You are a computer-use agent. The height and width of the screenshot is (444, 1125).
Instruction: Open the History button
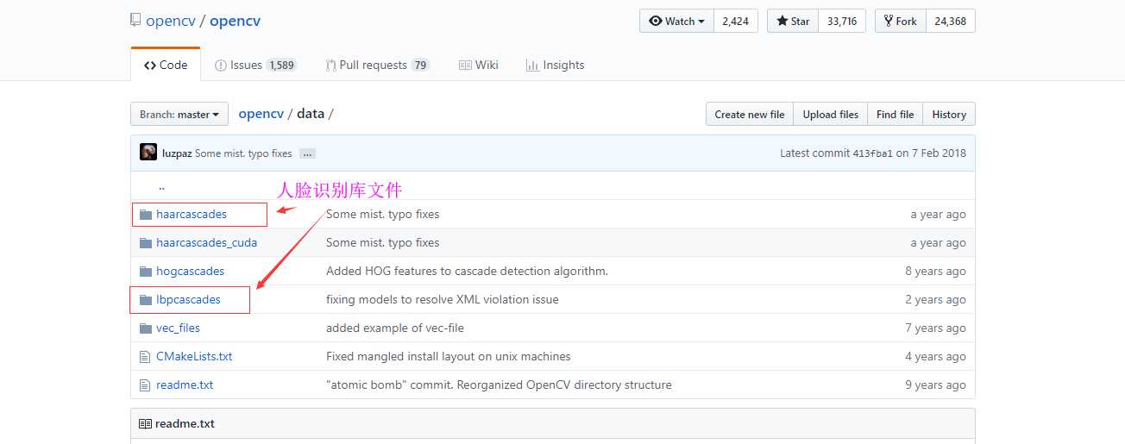point(949,114)
